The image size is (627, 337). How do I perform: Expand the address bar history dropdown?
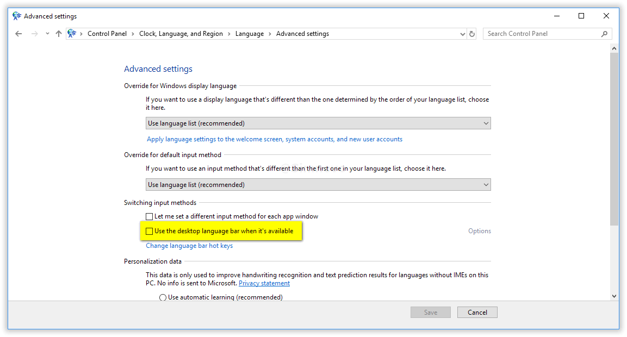[463, 34]
